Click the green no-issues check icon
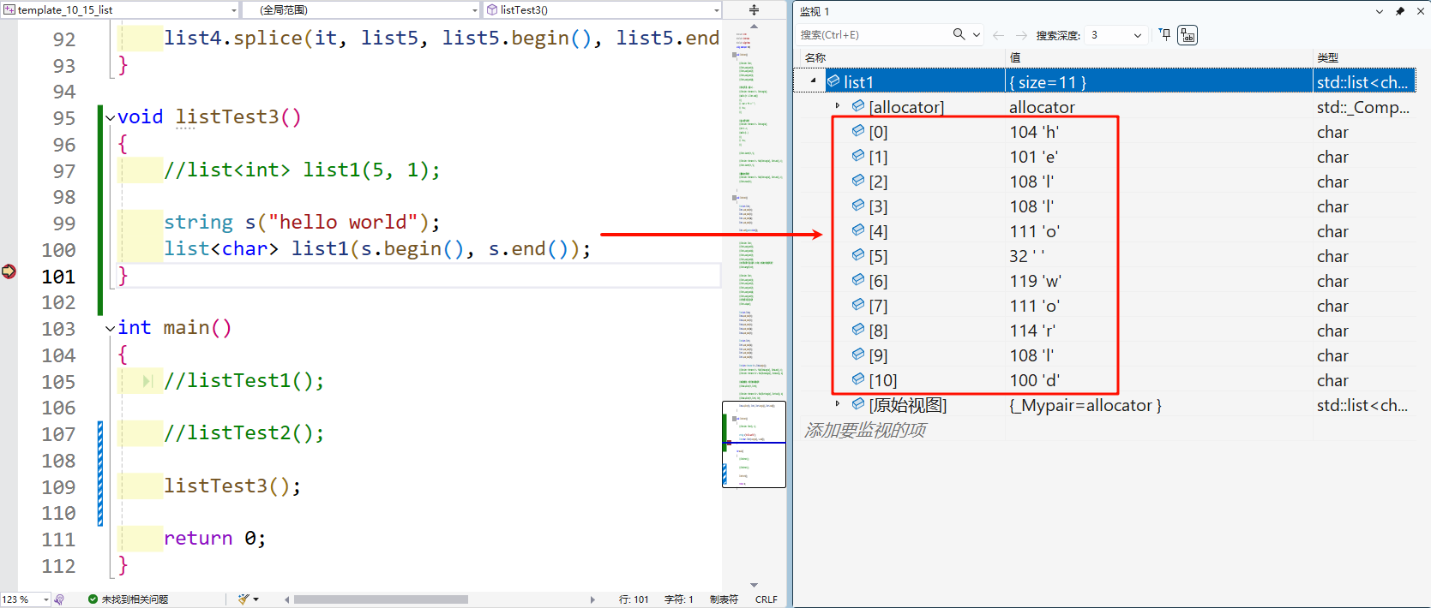Image resolution: width=1431 pixels, height=608 pixels. 93,599
